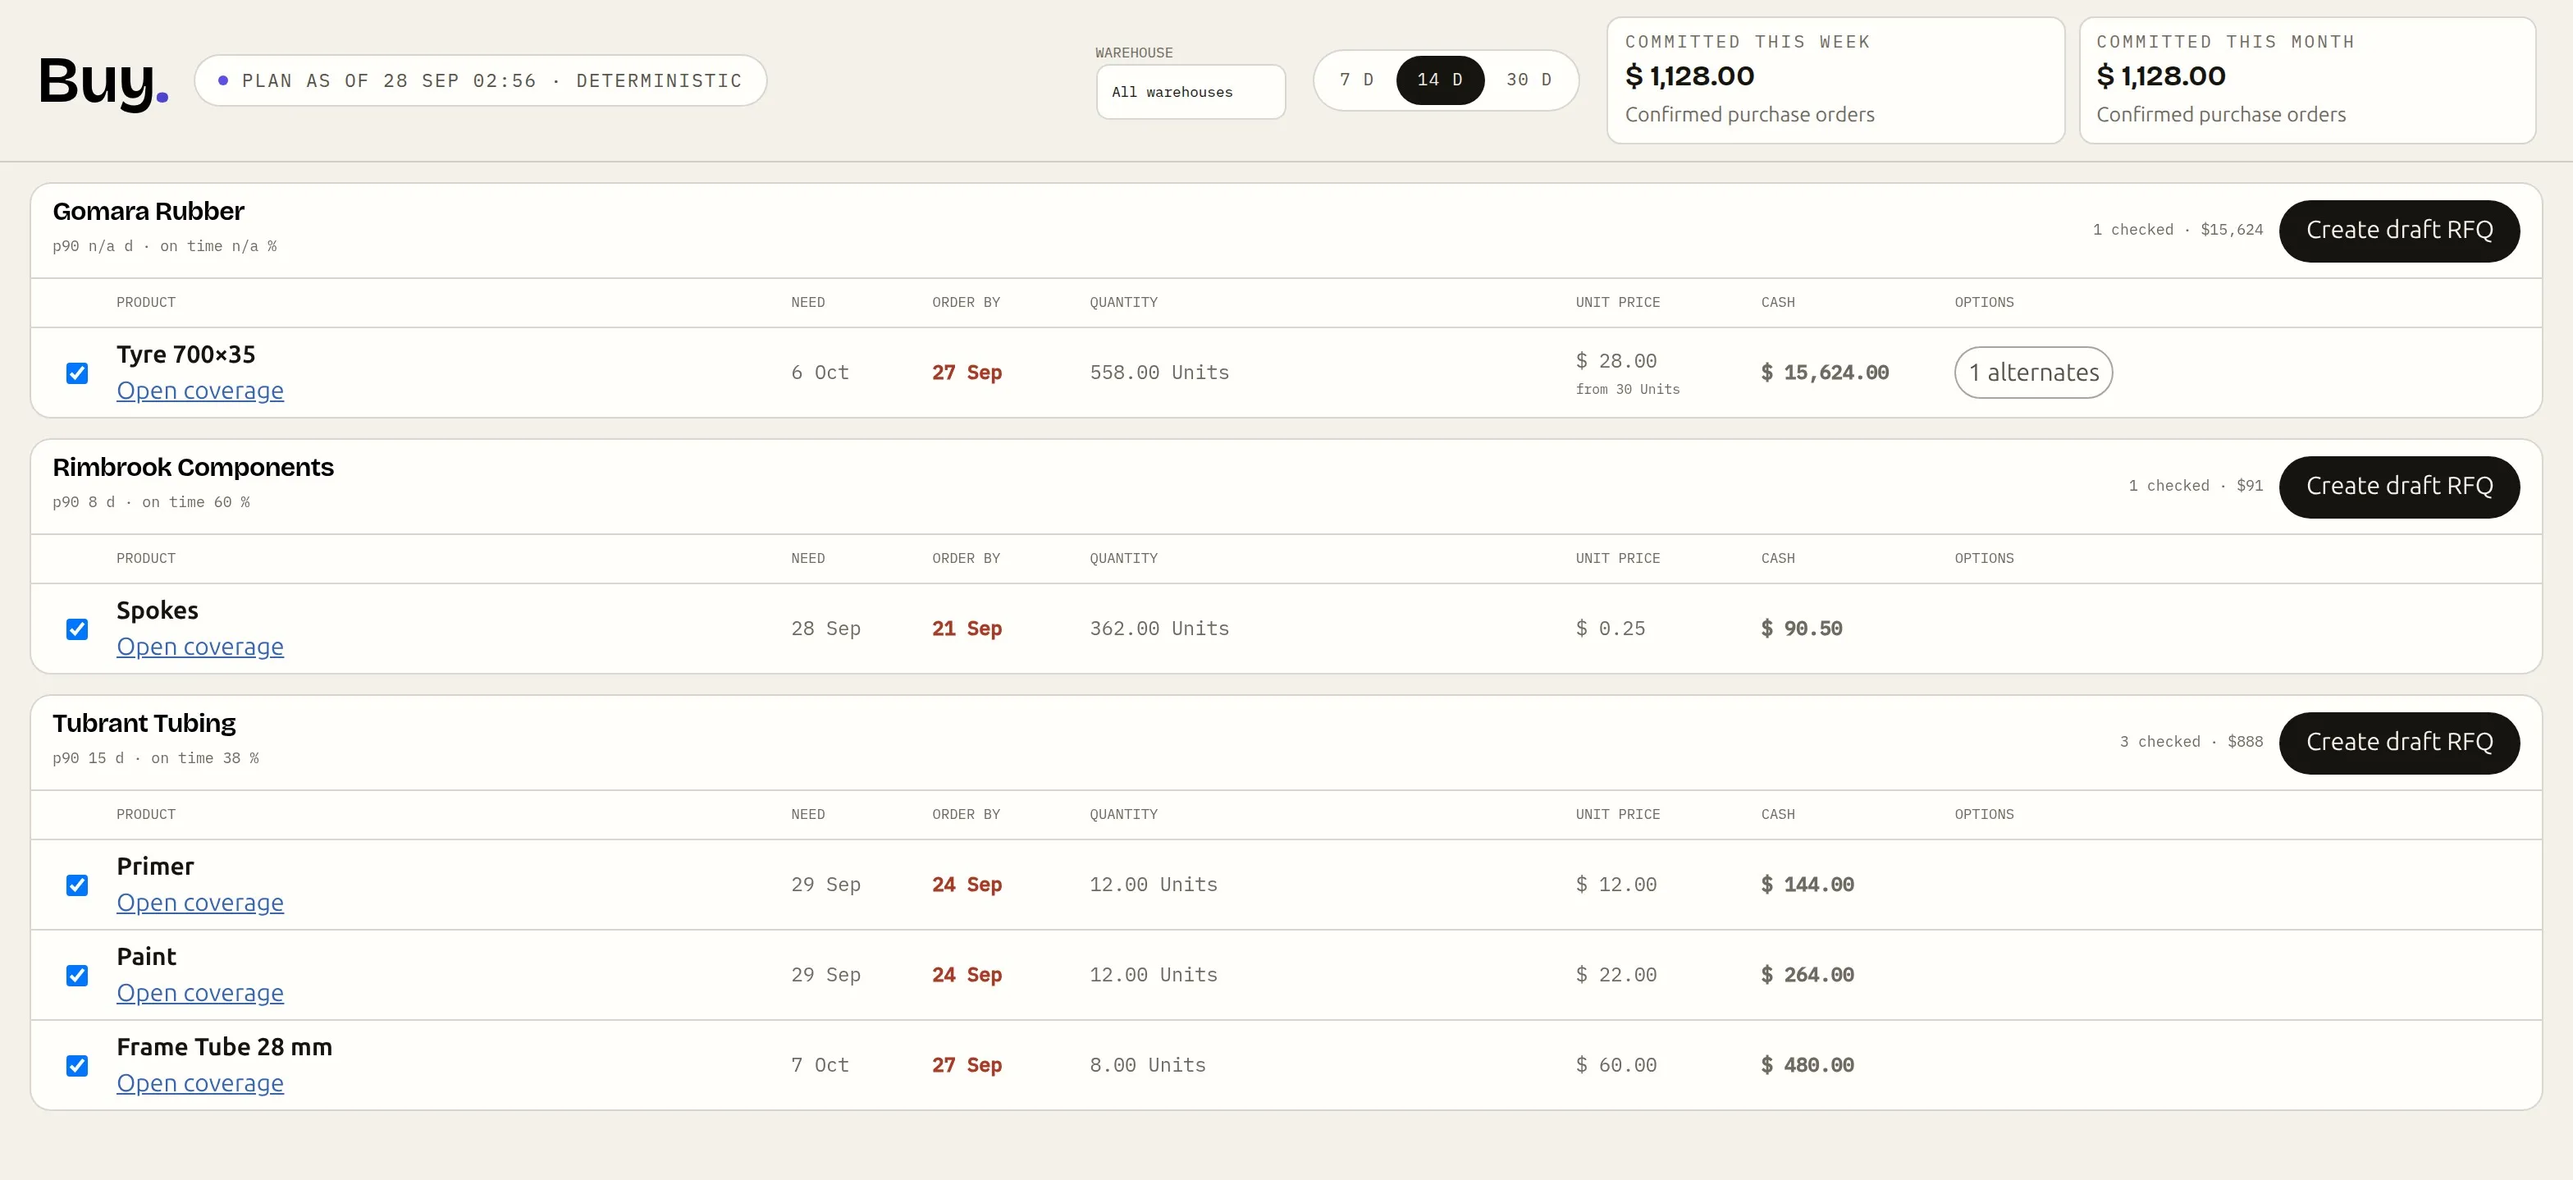2573x1180 pixels.
Task: Click the Tyre 700×35 product name
Action: tap(185, 354)
